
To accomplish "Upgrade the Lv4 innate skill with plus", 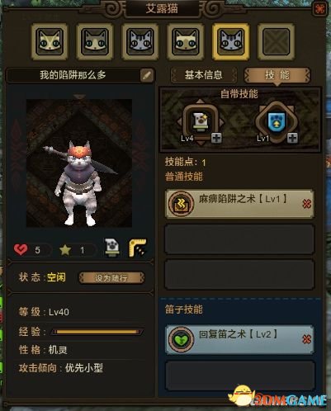I will coord(216,138).
